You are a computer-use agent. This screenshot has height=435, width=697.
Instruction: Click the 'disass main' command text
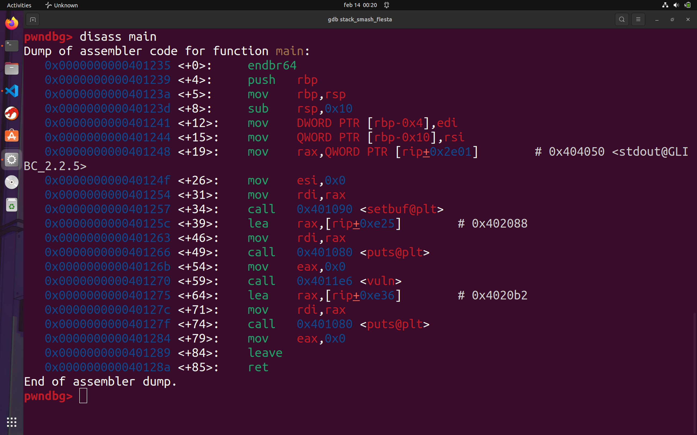click(118, 37)
